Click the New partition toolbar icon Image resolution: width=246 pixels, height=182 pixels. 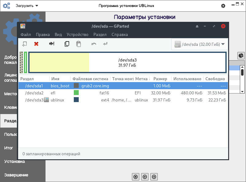[25, 44]
